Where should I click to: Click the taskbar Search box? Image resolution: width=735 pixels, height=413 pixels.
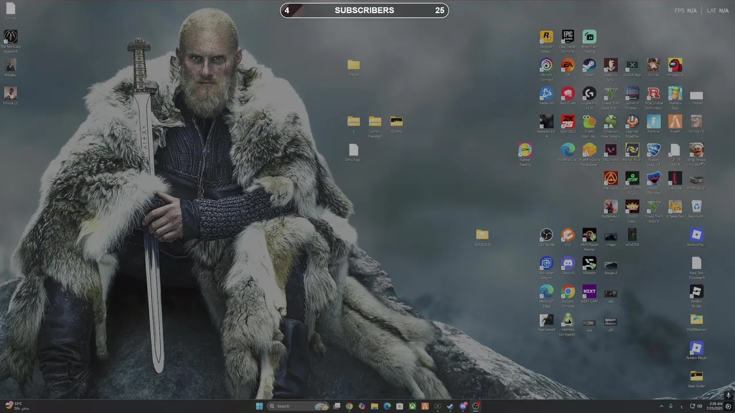click(x=299, y=406)
